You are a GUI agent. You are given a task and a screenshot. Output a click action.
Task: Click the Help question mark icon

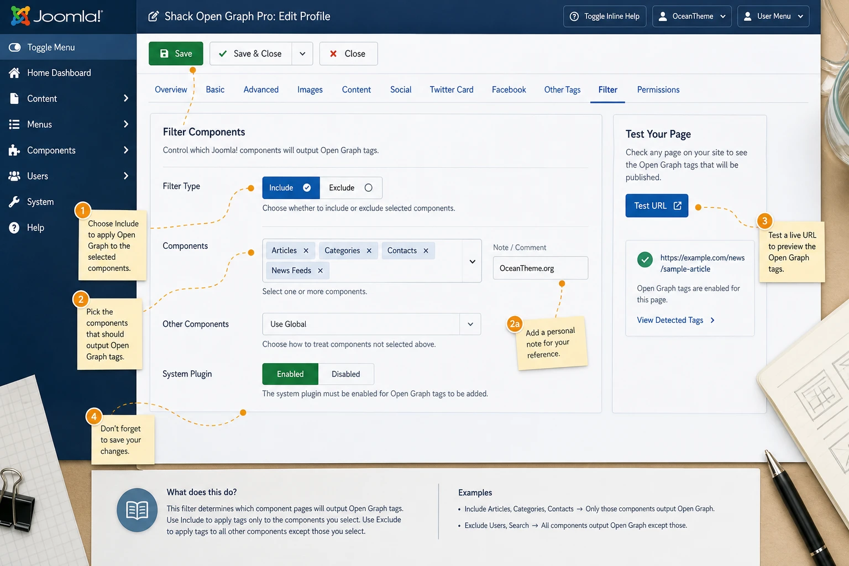[14, 228]
